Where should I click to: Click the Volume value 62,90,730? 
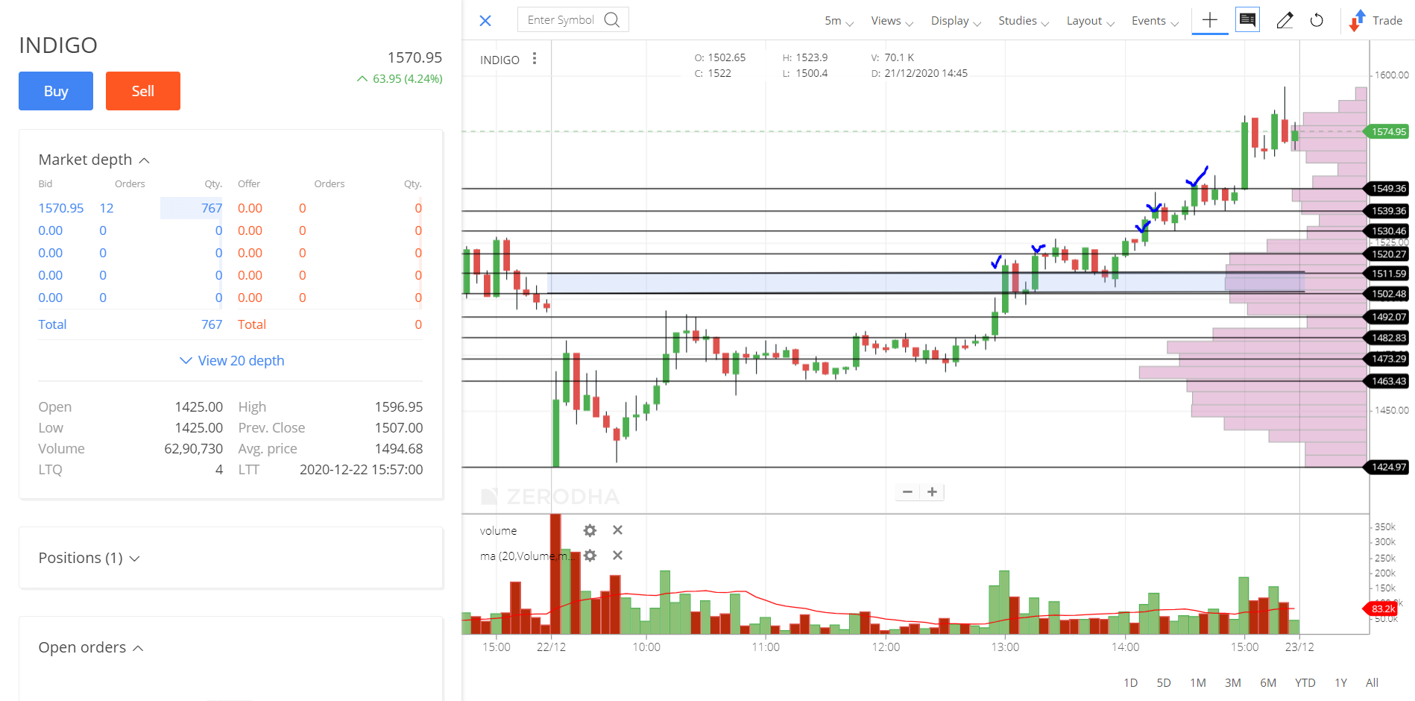point(193,449)
